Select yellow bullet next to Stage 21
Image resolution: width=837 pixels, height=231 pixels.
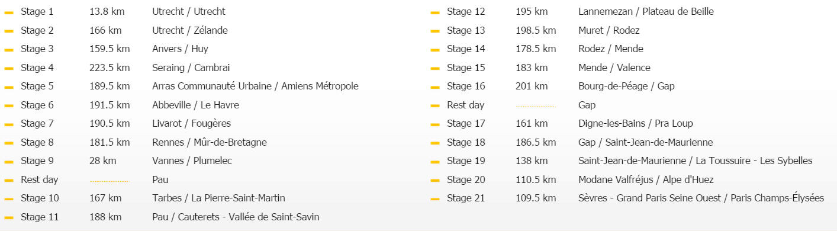coord(435,199)
